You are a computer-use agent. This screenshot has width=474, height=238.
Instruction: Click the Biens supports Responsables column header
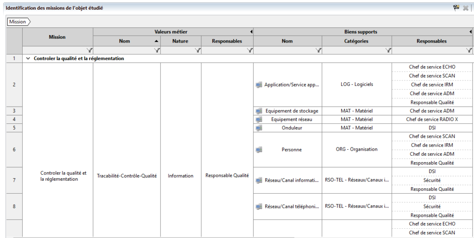point(431,41)
